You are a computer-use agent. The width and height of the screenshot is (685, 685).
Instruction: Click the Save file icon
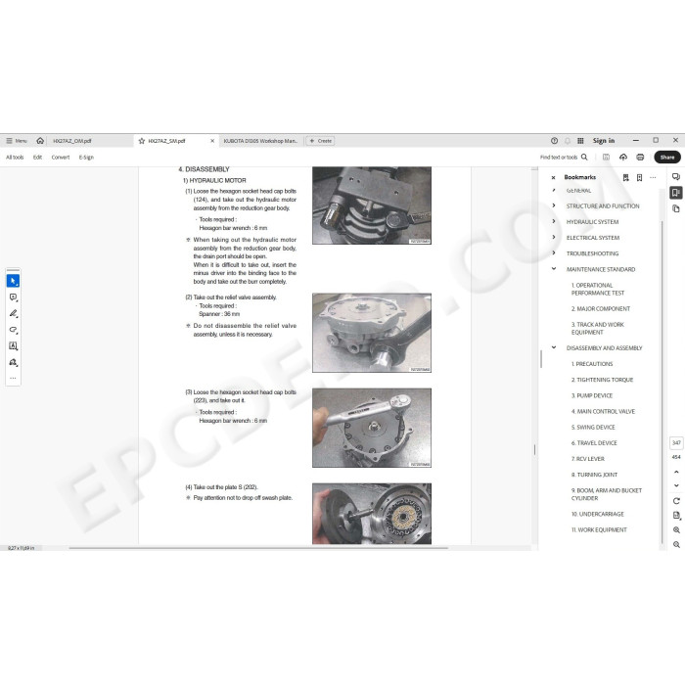click(x=606, y=158)
